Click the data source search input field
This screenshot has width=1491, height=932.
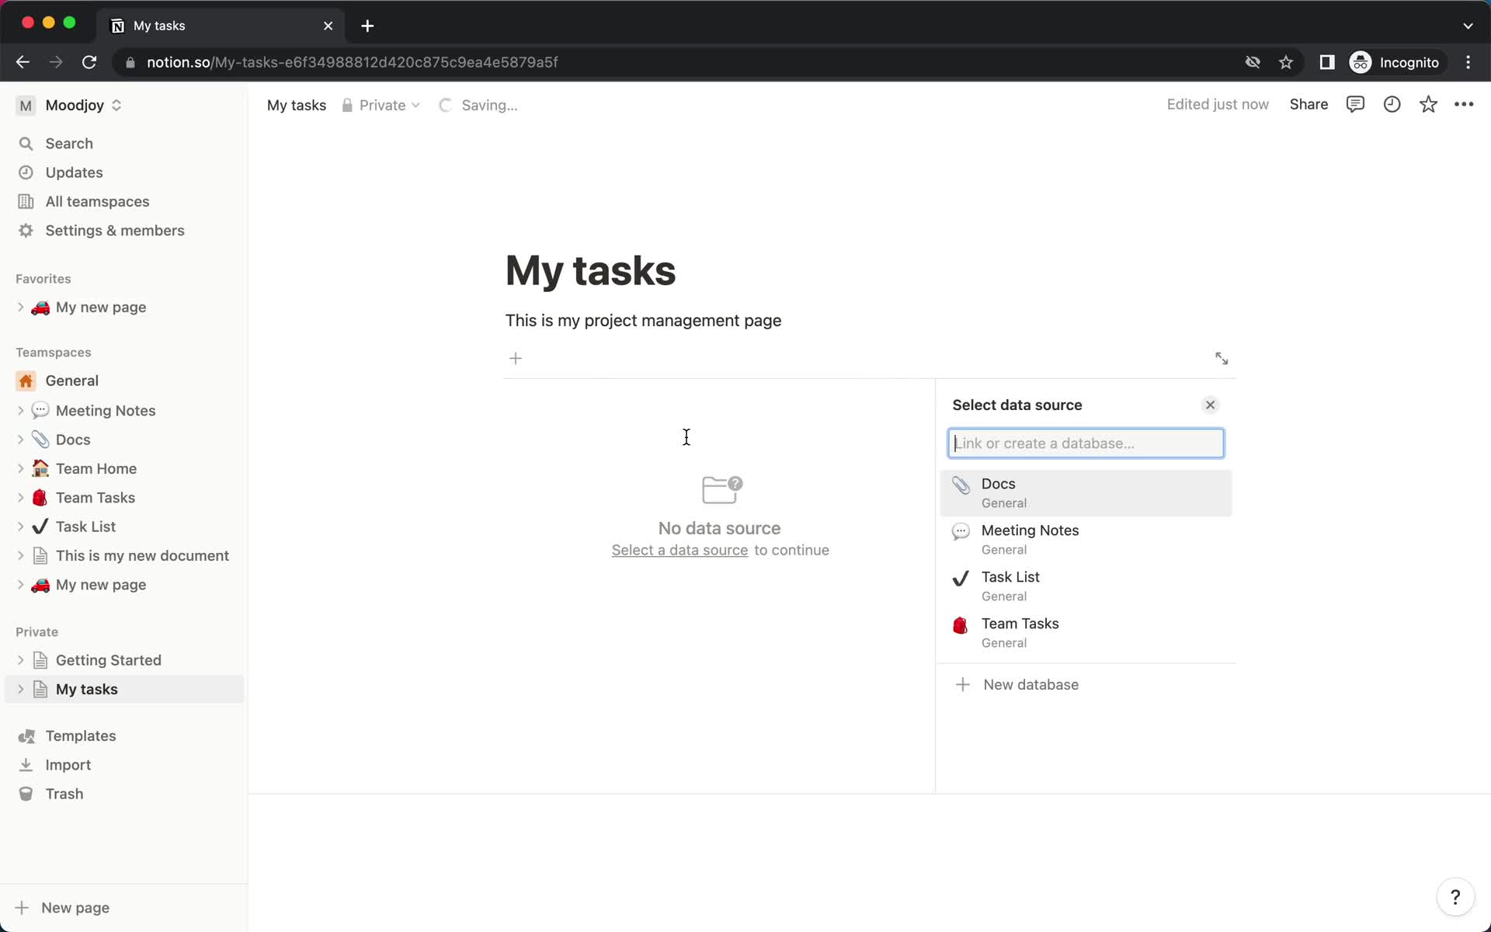[x=1085, y=443]
